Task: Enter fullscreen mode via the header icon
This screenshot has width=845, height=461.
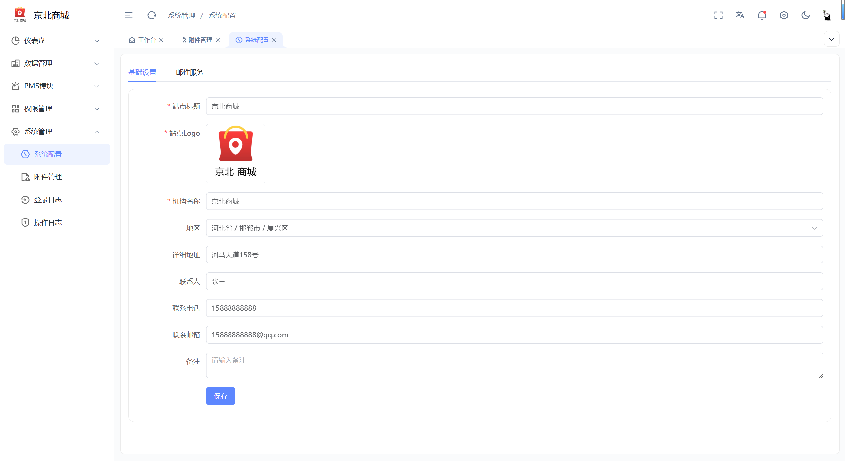Action: [x=718, y=15]
